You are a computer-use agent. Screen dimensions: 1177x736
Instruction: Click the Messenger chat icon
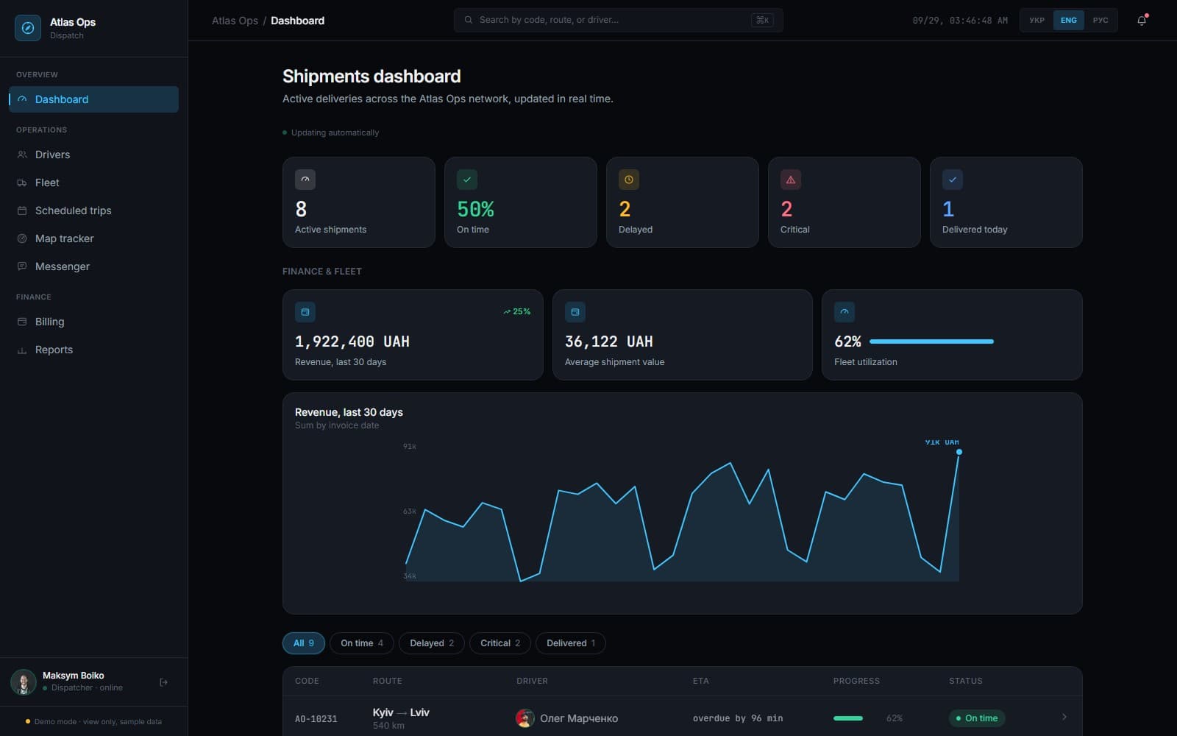click(22, 266)
